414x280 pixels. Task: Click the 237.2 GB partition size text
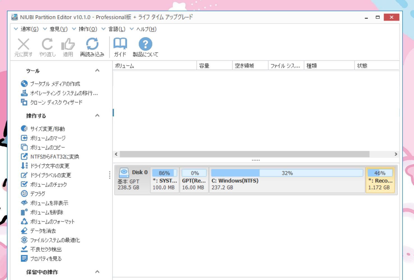coord(222,187)
